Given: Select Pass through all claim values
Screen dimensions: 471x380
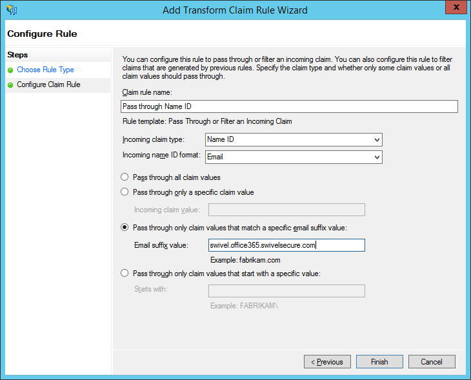Looking at the screenshot, I should tap(125, 177).
